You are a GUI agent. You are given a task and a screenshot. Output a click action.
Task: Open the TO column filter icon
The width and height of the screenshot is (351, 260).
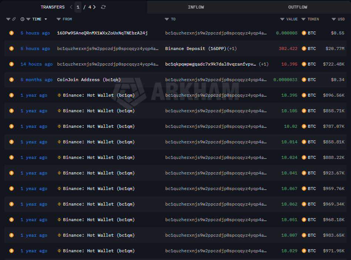167,19
